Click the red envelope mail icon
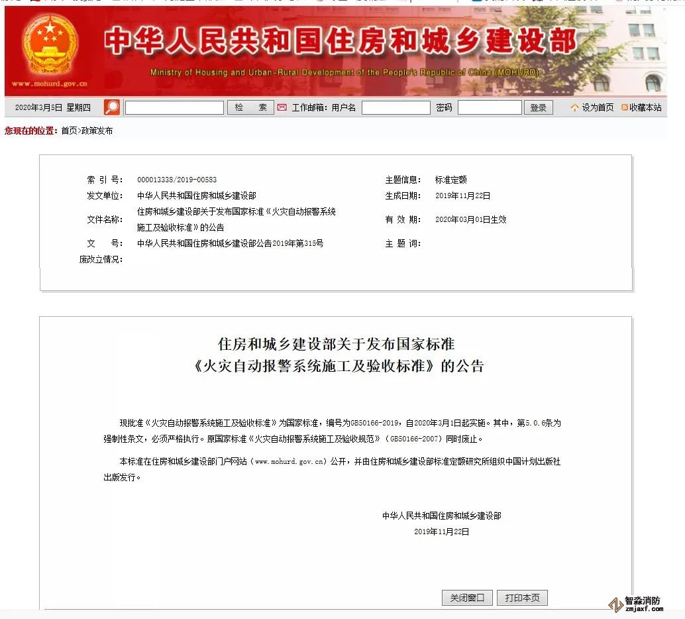Viewport: 685px width, 619px height. coord(282,107)
